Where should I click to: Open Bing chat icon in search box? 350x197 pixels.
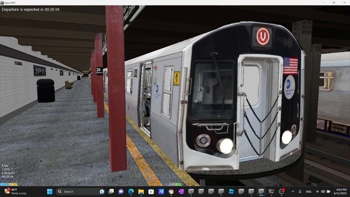coord(102,192)
